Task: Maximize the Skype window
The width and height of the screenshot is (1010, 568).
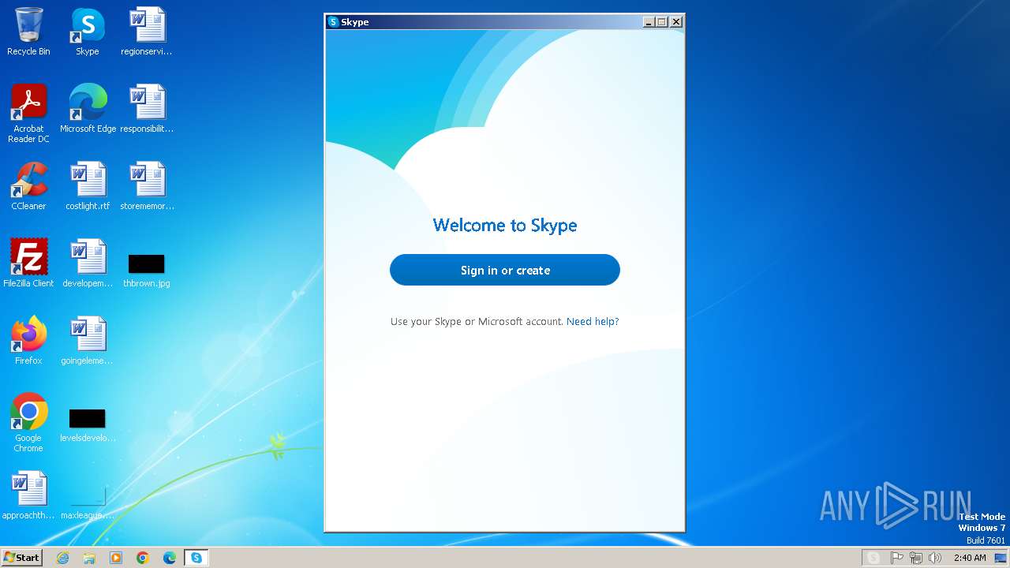Action: [x=661, y=22]
